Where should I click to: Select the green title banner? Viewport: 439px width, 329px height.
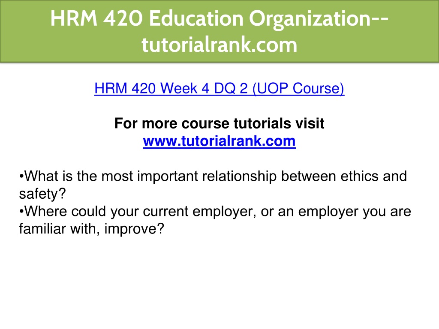[219, 31]
